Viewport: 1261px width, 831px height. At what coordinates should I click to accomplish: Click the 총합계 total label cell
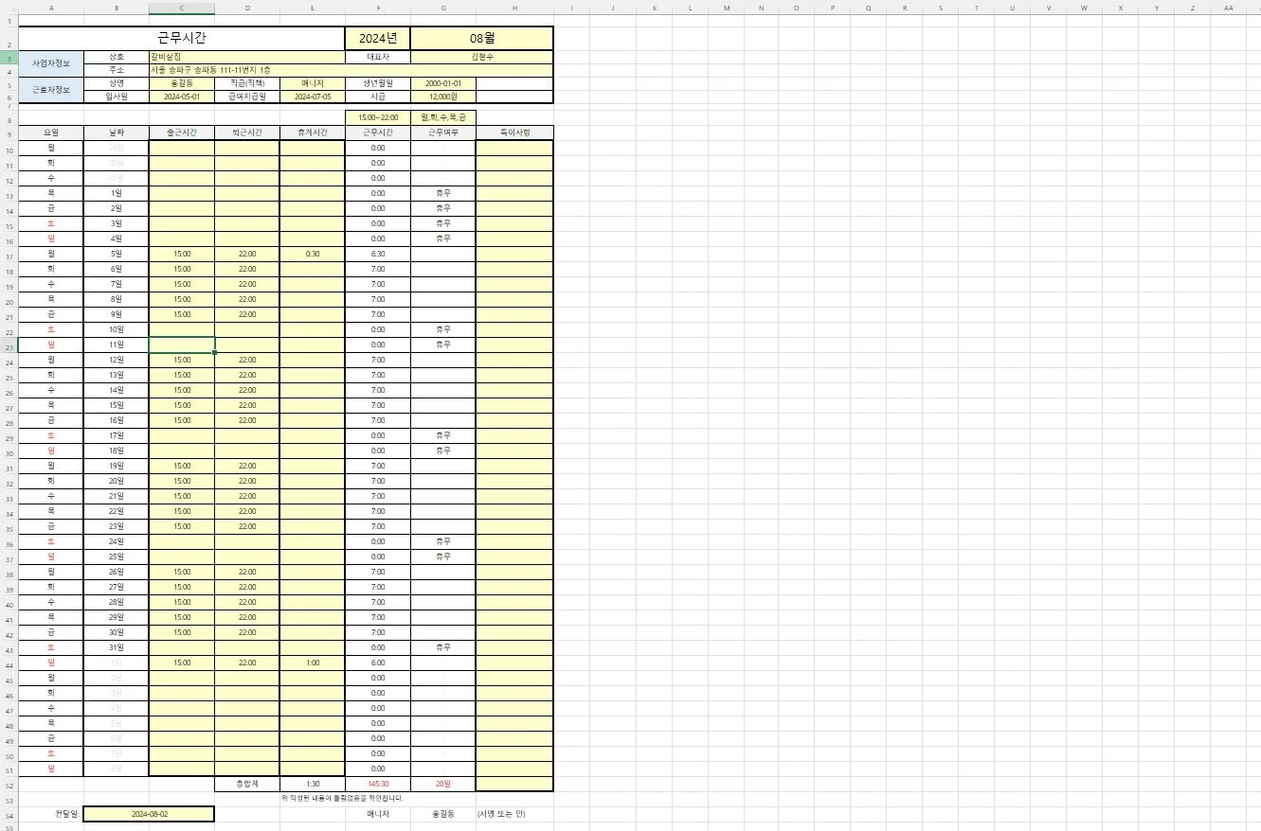click(247, 784)
